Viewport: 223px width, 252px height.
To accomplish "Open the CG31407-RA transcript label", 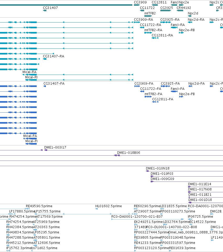I will [53, 56].
